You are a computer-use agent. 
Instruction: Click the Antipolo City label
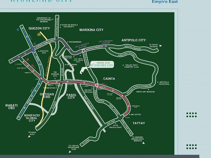coord(134,40)
